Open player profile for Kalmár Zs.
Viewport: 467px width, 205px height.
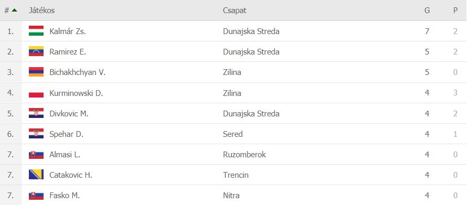pyautogui.click(x=68, y=31)
